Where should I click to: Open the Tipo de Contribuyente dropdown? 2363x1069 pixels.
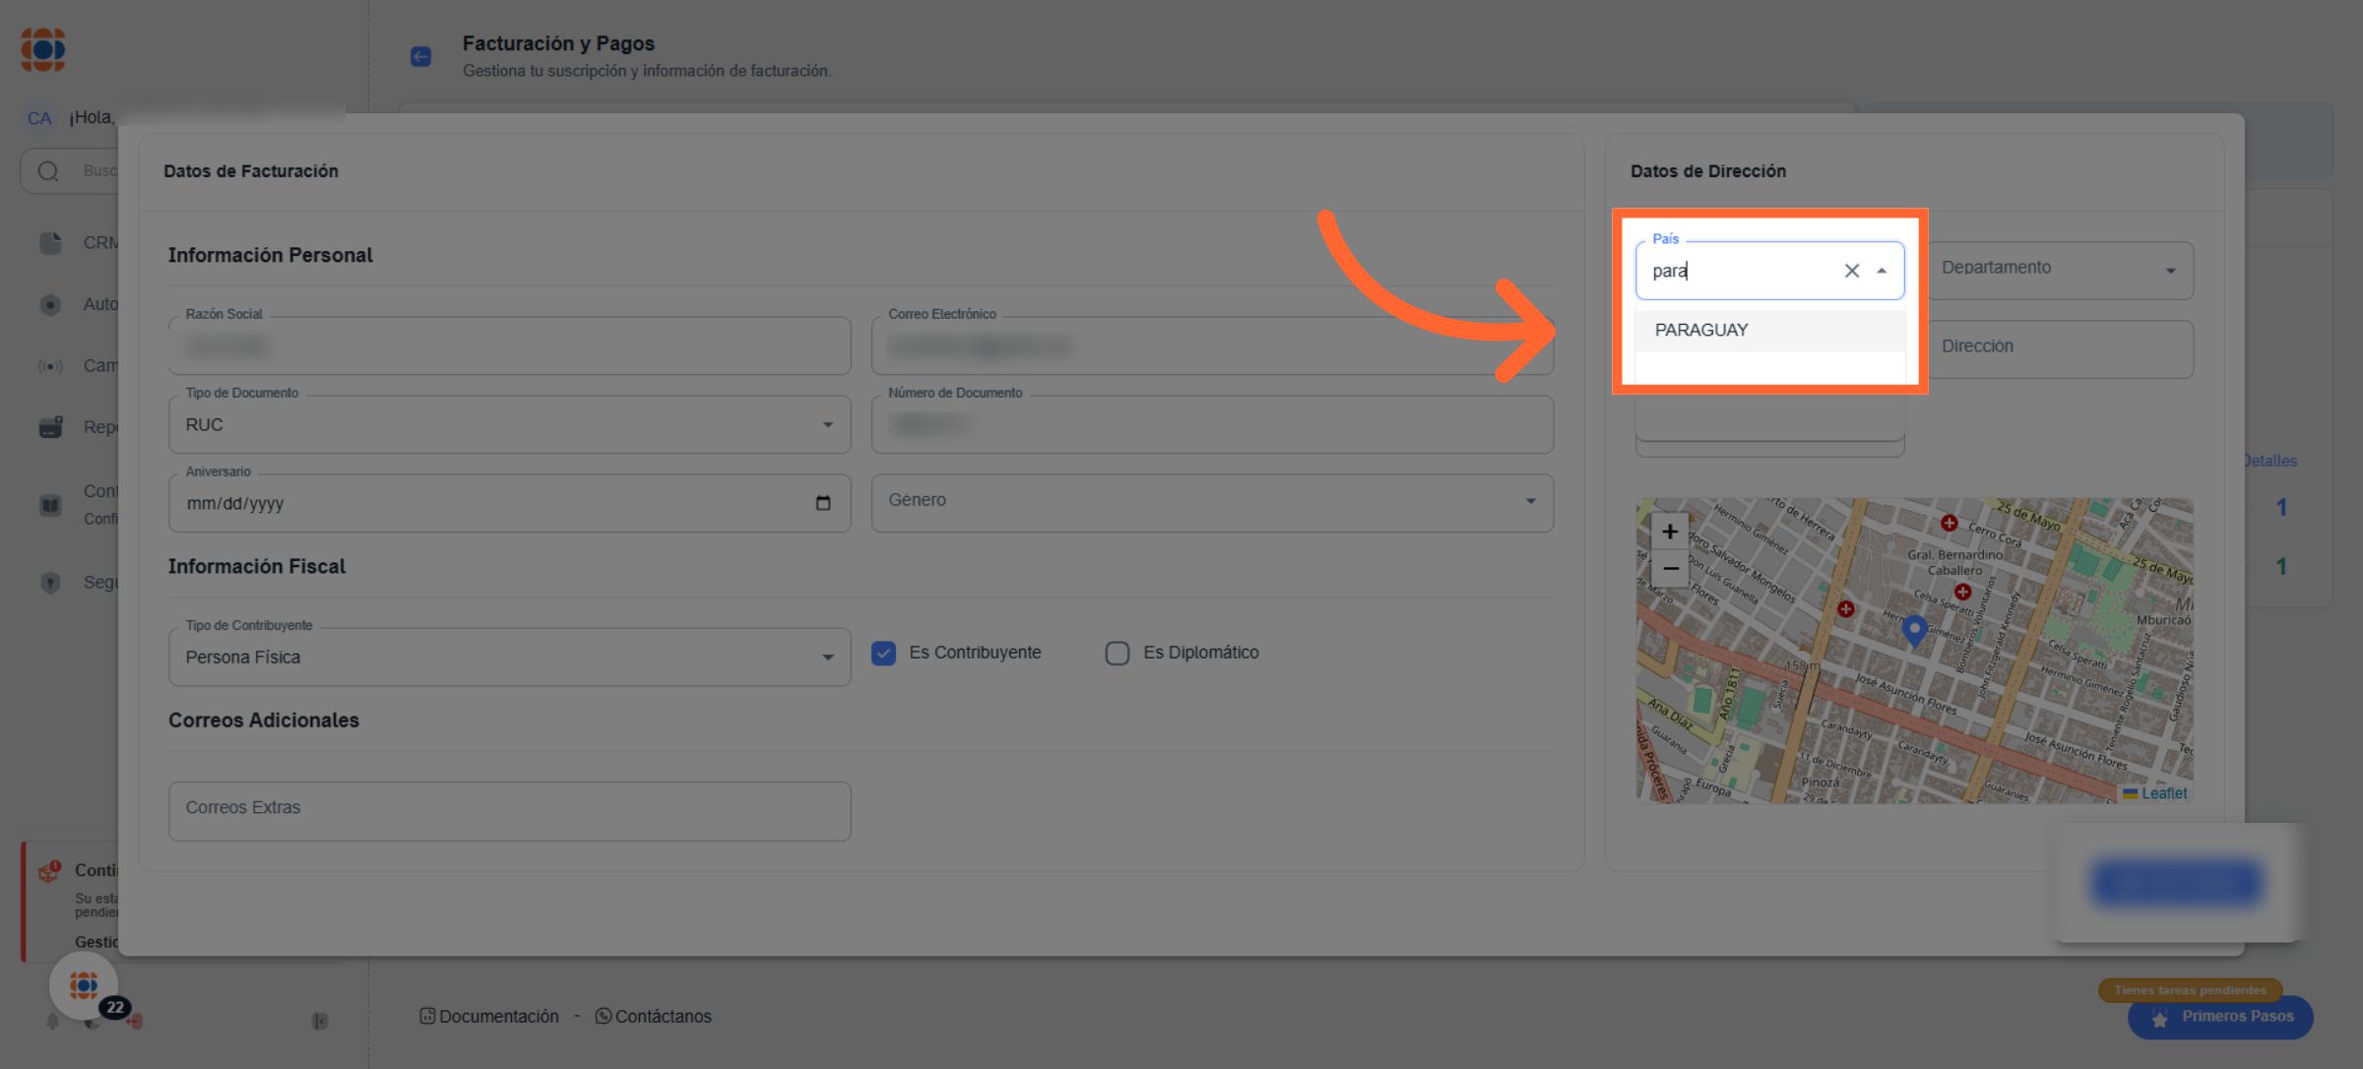click(827, 658)
